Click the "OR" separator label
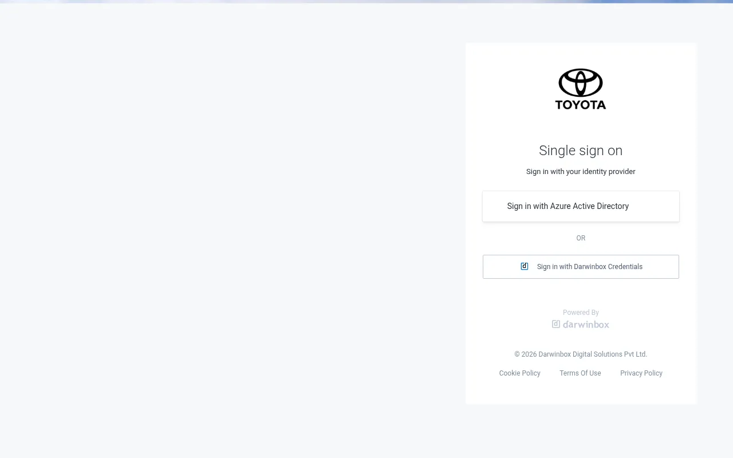This screenshot has height=458, width=733. click(x=581, y=238)
